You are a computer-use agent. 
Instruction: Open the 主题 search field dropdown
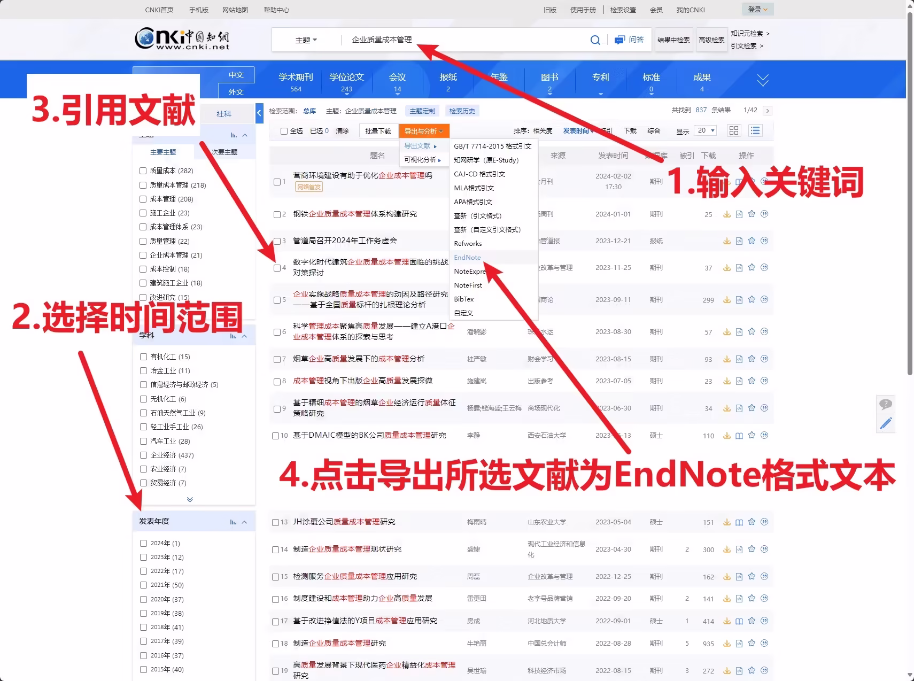(x=306, y=40)
